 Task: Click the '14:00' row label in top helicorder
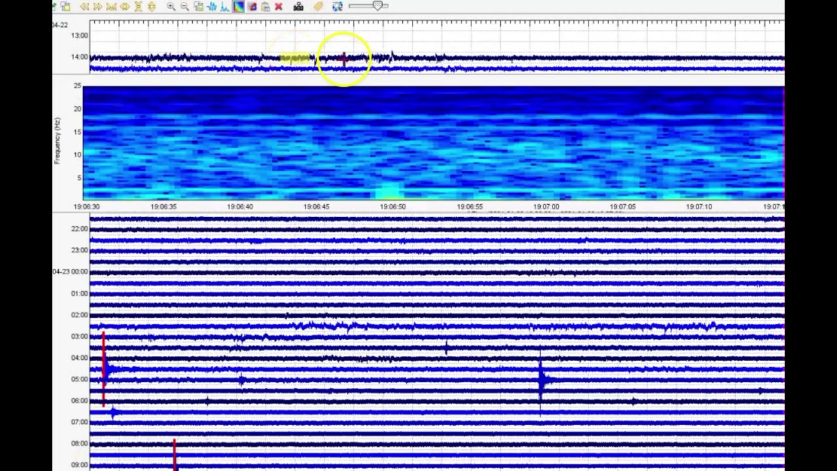79,57
